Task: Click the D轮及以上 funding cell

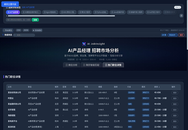Action: [x=118, y=127]
